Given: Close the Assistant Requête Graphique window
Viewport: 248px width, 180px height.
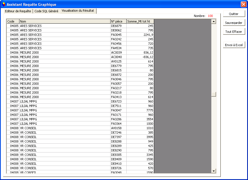Looking at the screenshot, I should (243, 4).
